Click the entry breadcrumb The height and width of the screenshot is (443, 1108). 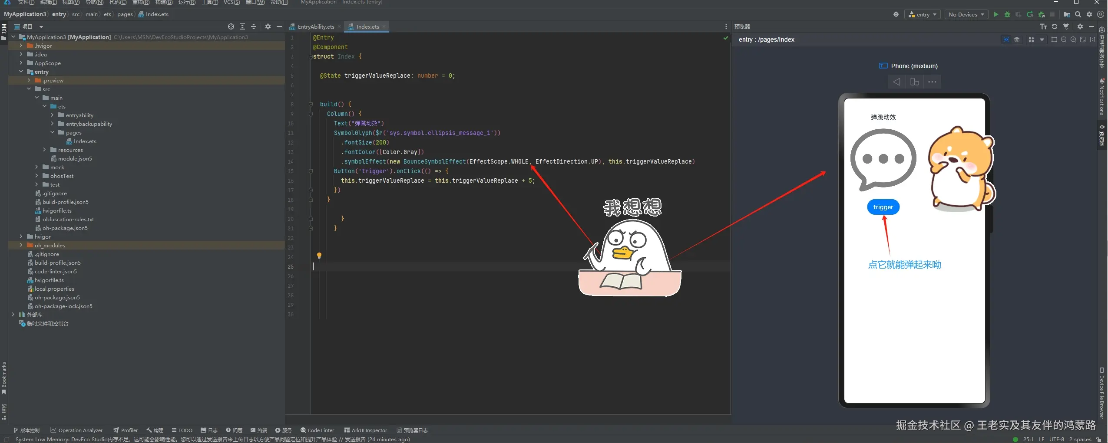point(59,14)
